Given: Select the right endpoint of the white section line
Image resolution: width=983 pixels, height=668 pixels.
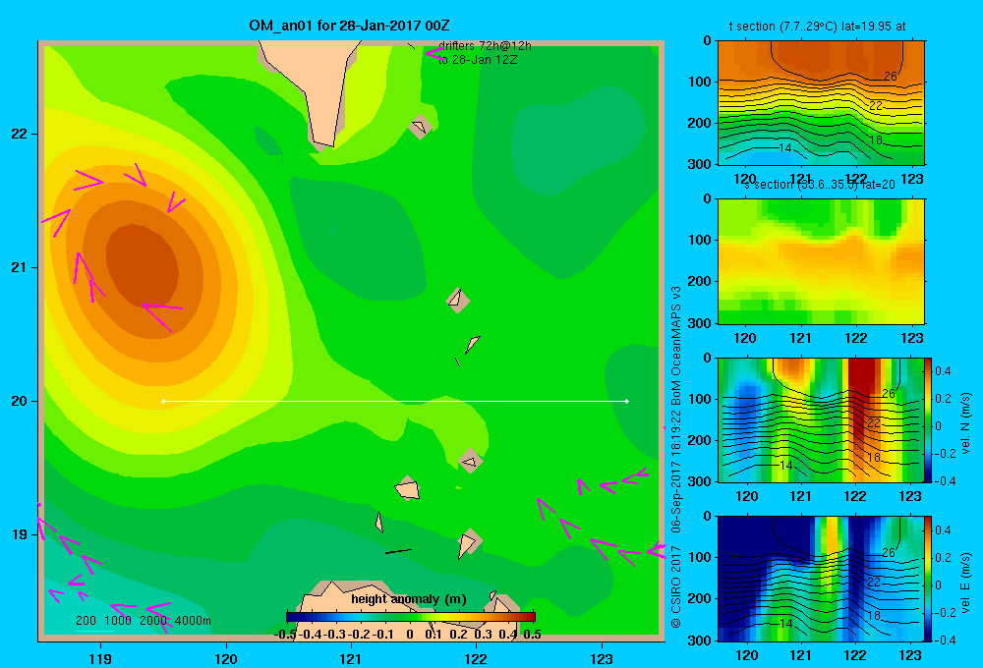Looking at the screenshot, I should pyautogui.click(x=627, y=401).
